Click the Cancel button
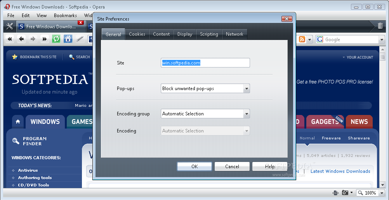 pyautogui.click(x=232, y=167)
